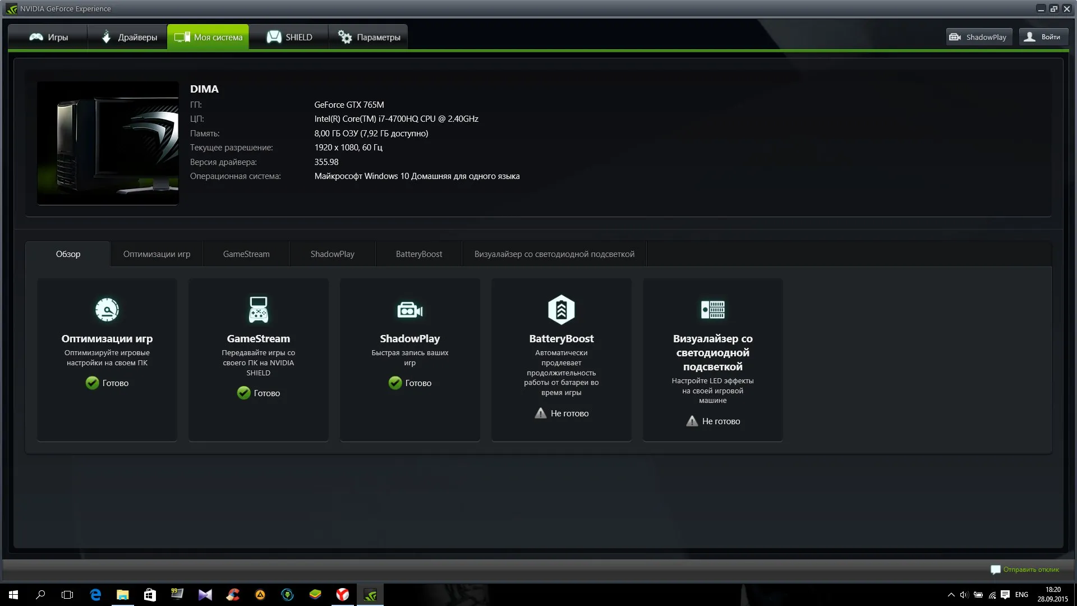Launch Microsoft Edge from taskbar
The height and width of the screenshot is (606, 1077).
95,595
